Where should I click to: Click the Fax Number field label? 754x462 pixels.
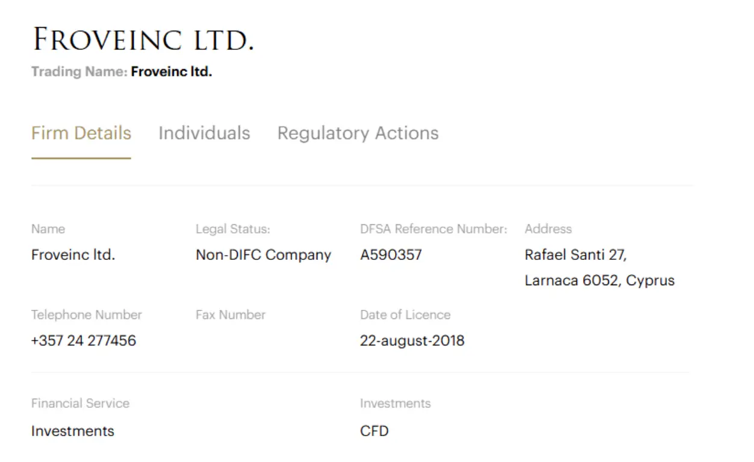point(229,315)
